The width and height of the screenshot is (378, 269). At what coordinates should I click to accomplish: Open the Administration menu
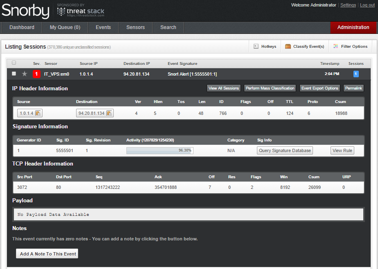pos(353,27)
